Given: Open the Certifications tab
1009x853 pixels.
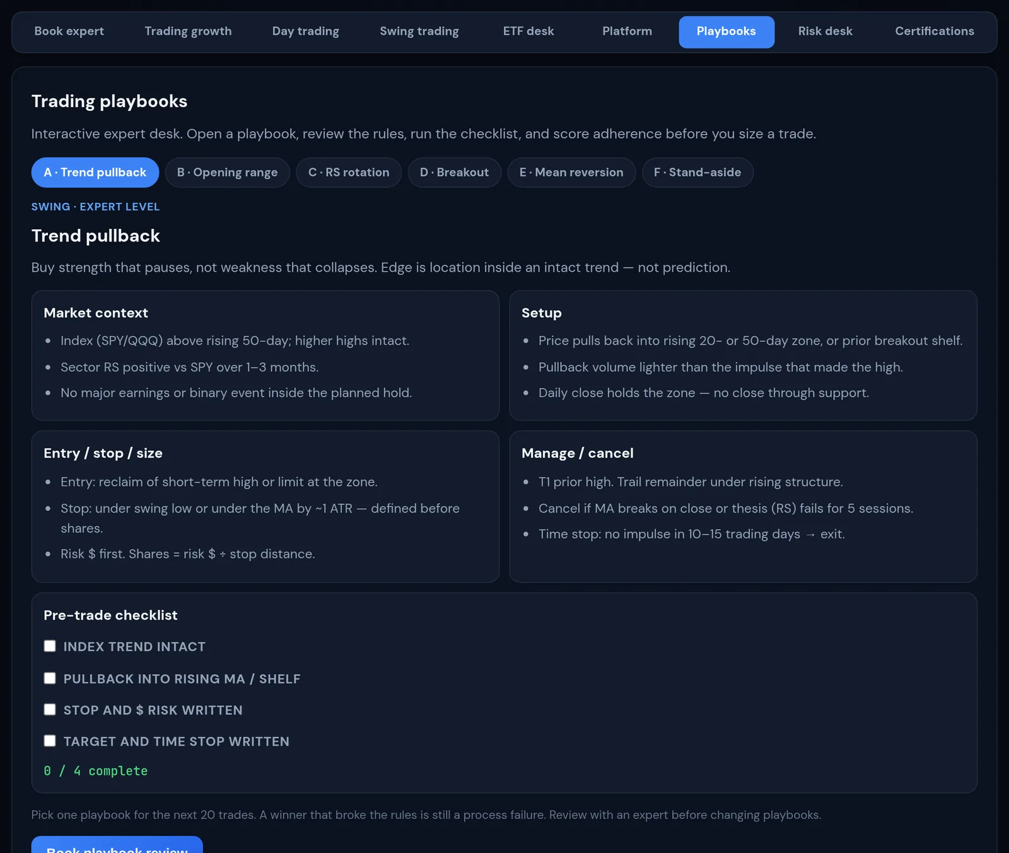Looking at the screenshot, I should tap(935, 32).
